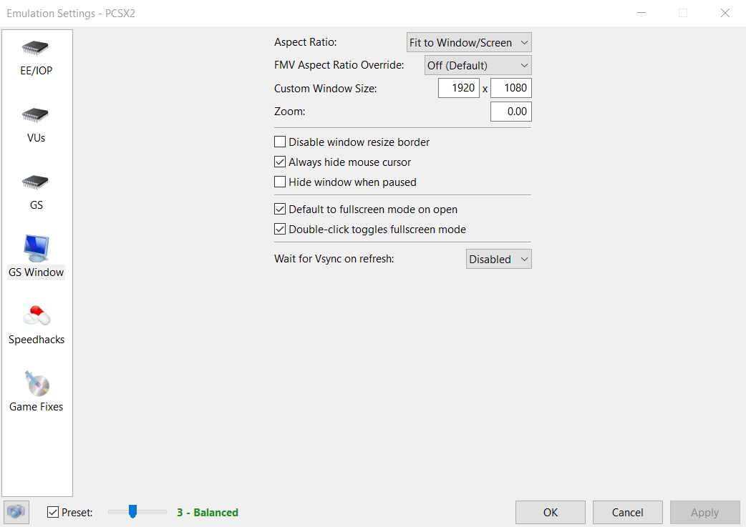Uncheck Always hide mouse cursor

coord(280,162)
